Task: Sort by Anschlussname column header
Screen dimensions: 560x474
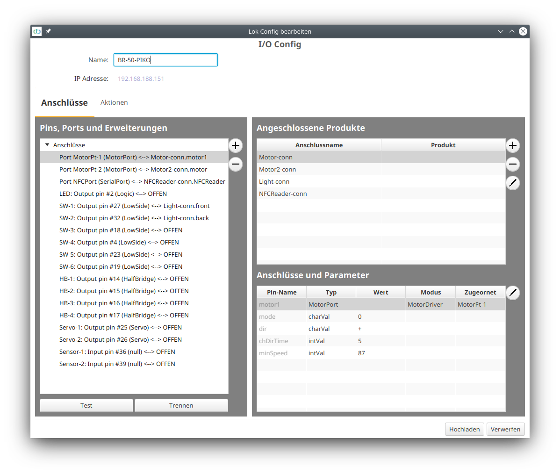Action: point(319,145)
